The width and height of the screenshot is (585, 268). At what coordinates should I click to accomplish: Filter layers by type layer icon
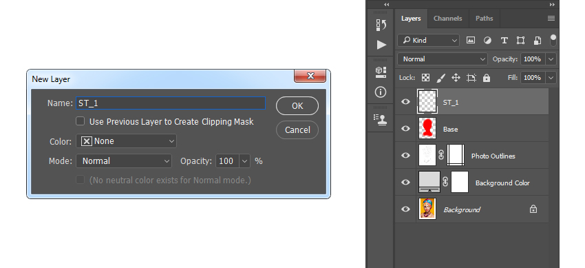[x=504, y=41]
